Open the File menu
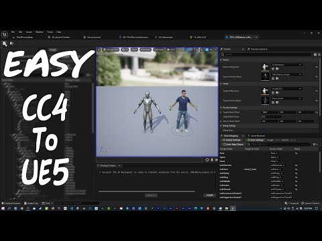The height and width of the screenshot is (241, 322). pyautogui.click(x=13, y=32)
